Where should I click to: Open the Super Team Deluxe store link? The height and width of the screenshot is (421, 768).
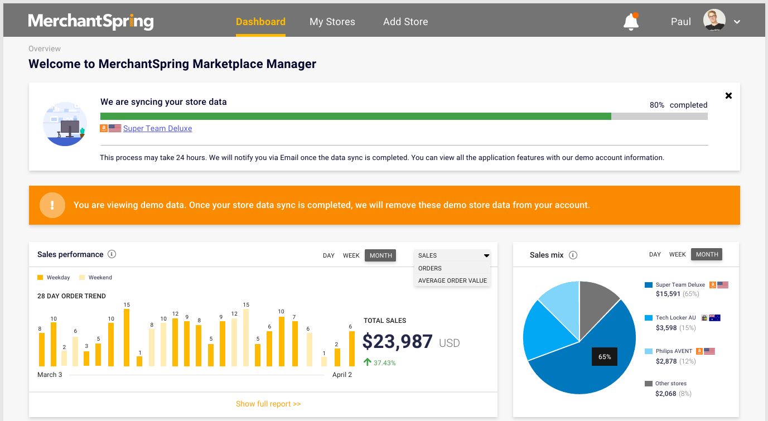[157, 128]
